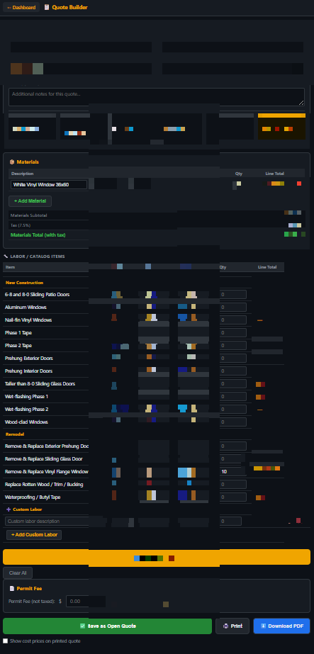Edit quantity 10 for Remove & Replace Vinyl Flange Window
The width and height of the screenshot is (314, 654).
(x=232, y=472)
